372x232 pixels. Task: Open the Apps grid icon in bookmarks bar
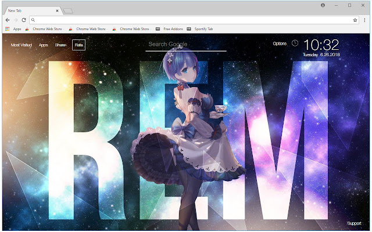(8, 29)
